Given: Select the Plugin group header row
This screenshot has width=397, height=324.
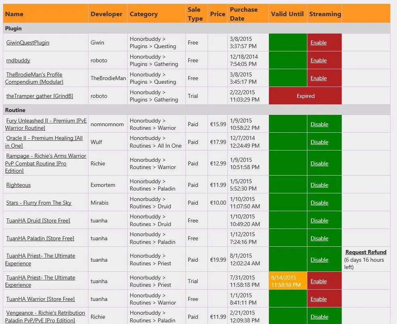Looking at the screenshot, I should point(196,28).
